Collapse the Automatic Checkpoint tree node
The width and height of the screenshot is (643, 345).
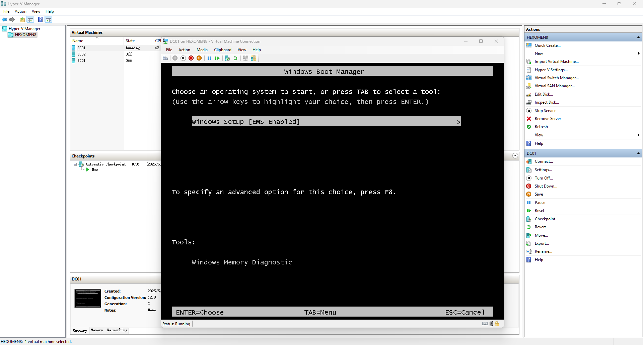click(75, 164)
